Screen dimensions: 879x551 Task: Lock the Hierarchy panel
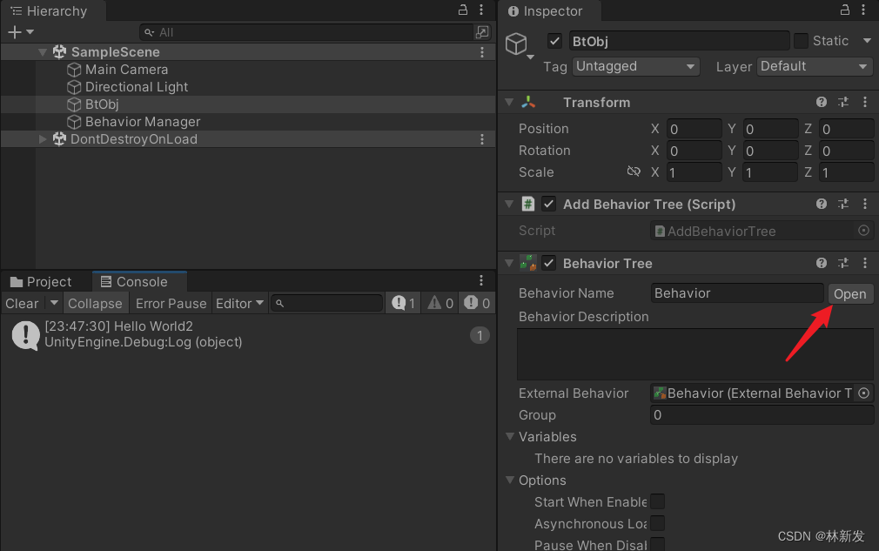[462, 10]
